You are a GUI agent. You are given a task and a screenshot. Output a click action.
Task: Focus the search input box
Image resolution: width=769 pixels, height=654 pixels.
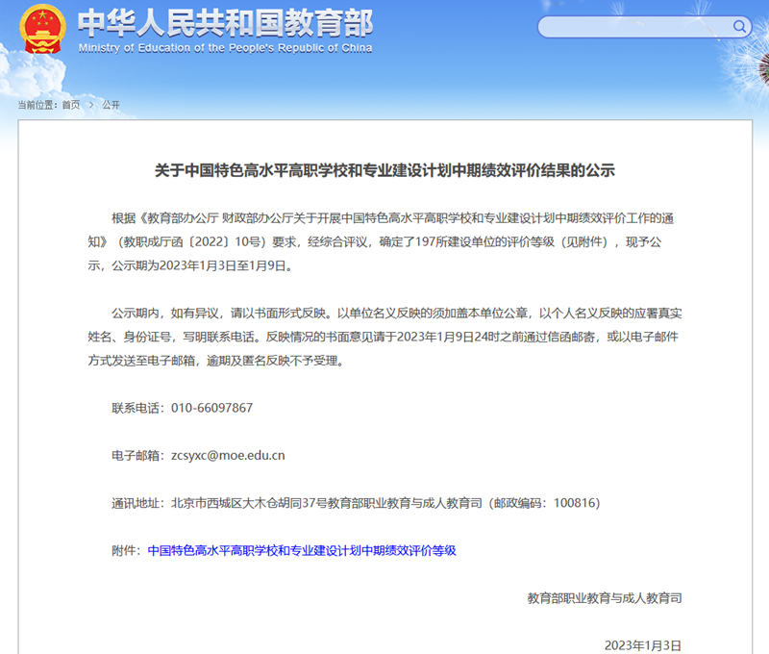pos(634,27)
